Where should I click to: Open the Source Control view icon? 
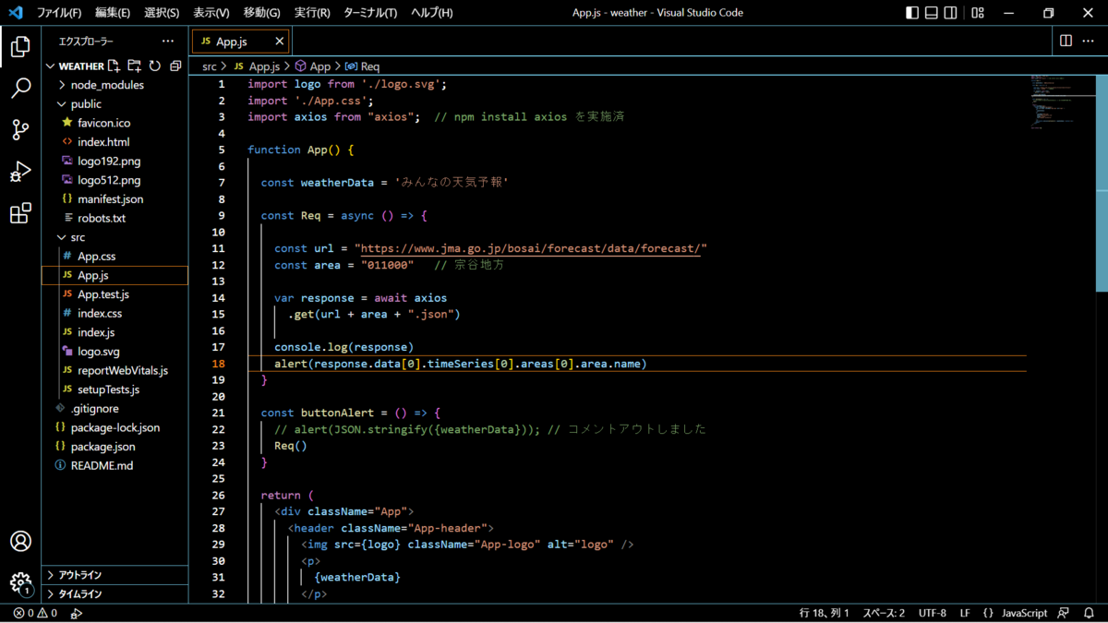(20, 130)
